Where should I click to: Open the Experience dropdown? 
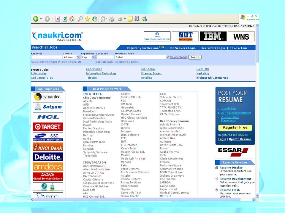tap(88, 57)
